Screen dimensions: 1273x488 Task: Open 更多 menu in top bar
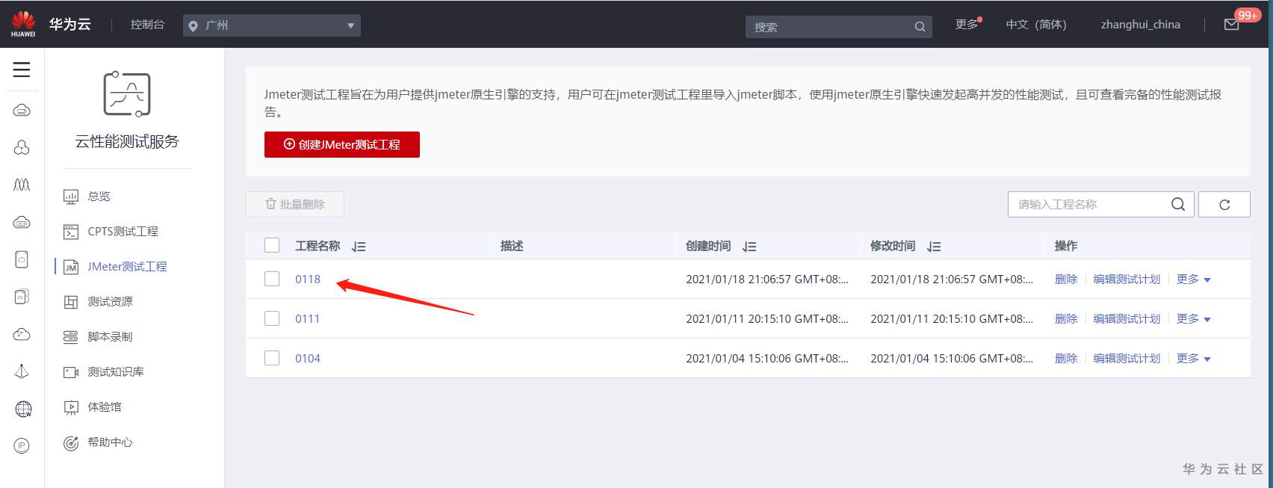[x=967, y=25]
